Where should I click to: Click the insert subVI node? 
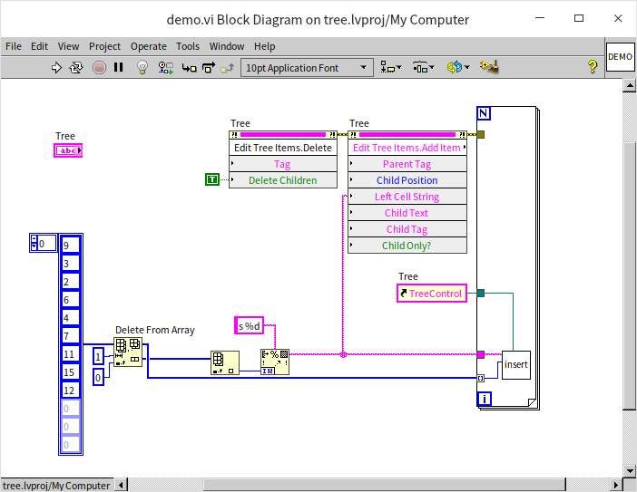516,364
